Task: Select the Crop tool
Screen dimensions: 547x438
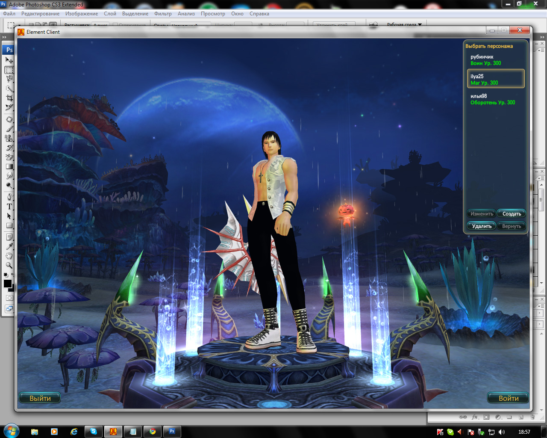Action: [9, 98]
